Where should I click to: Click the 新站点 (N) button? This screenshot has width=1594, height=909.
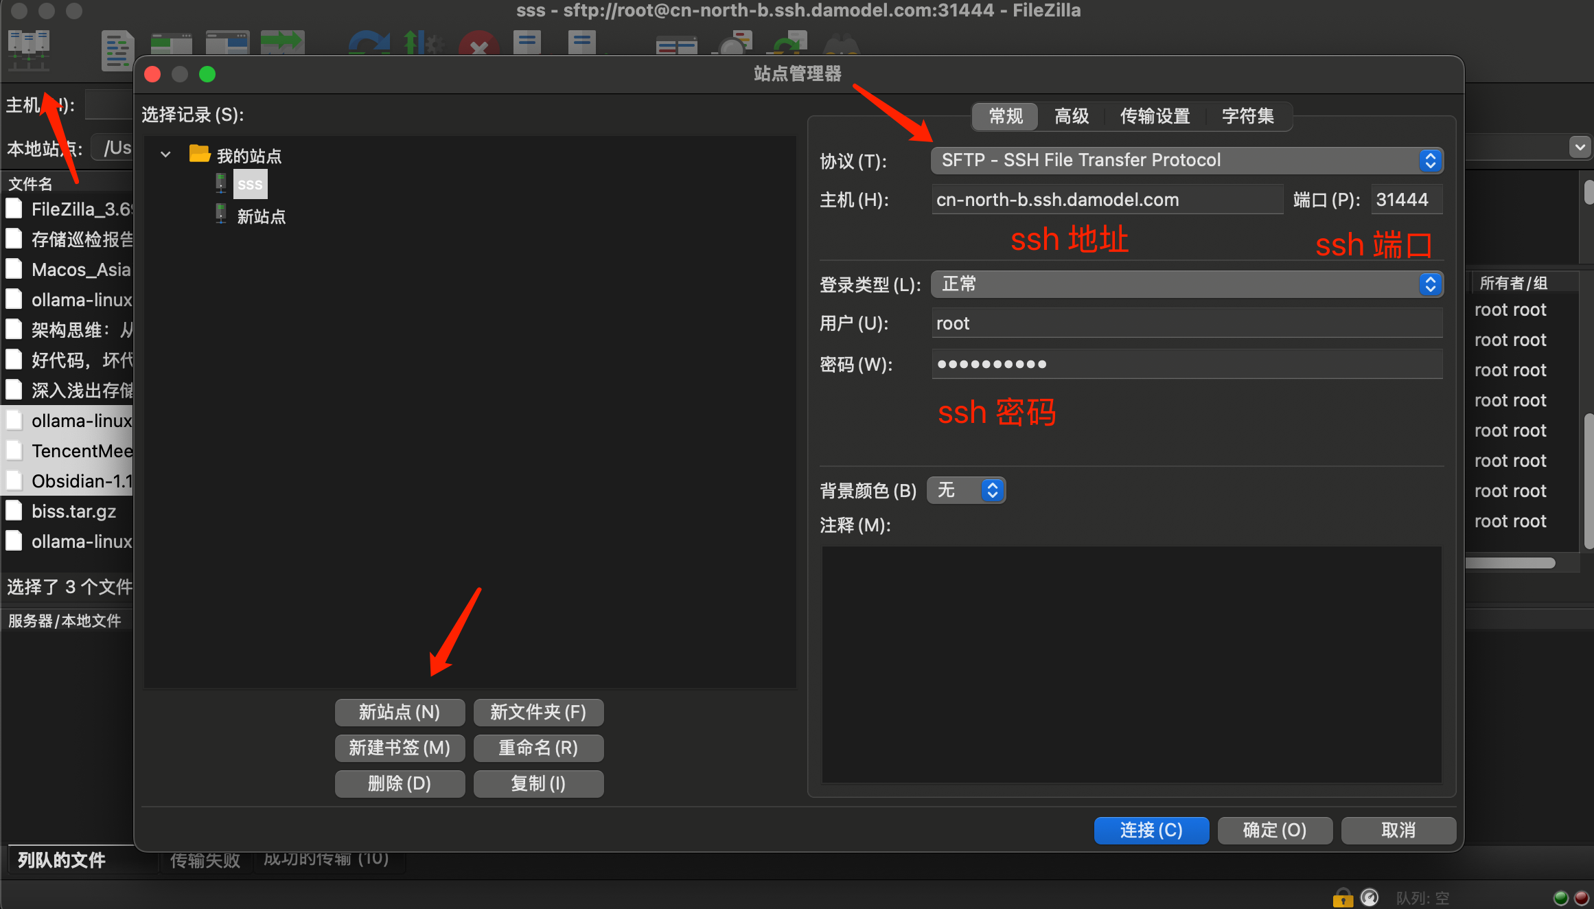pyautogui.click(x=400, y=712)
